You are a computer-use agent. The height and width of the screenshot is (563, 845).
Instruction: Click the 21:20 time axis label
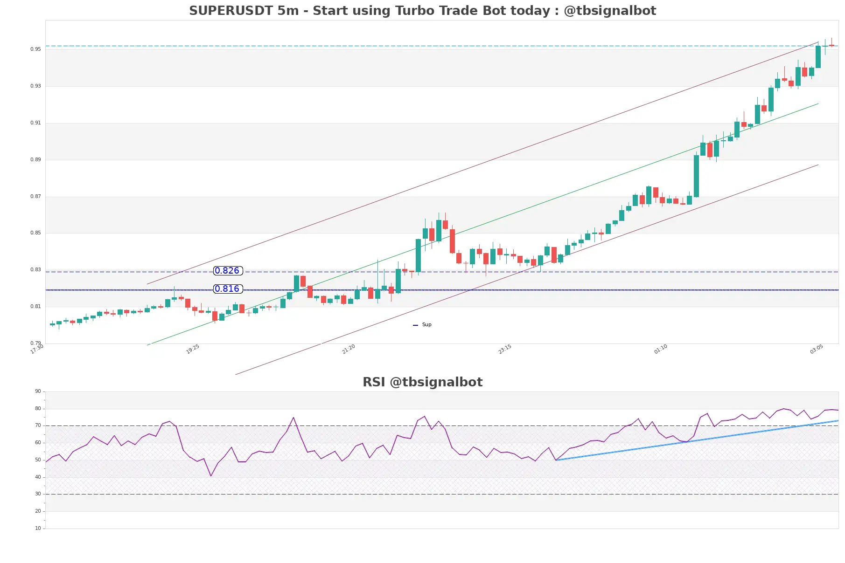click(x=349, y=349)
